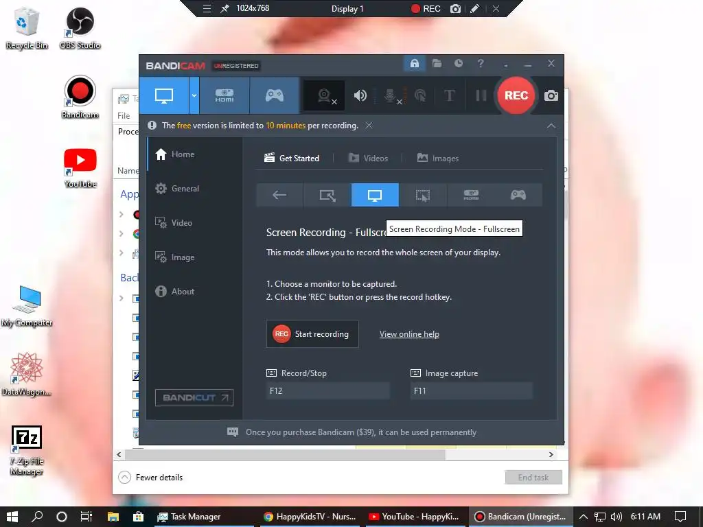Select OBS Studio desktop icon
Screen dimensions: 703x527
pos(80,28)
